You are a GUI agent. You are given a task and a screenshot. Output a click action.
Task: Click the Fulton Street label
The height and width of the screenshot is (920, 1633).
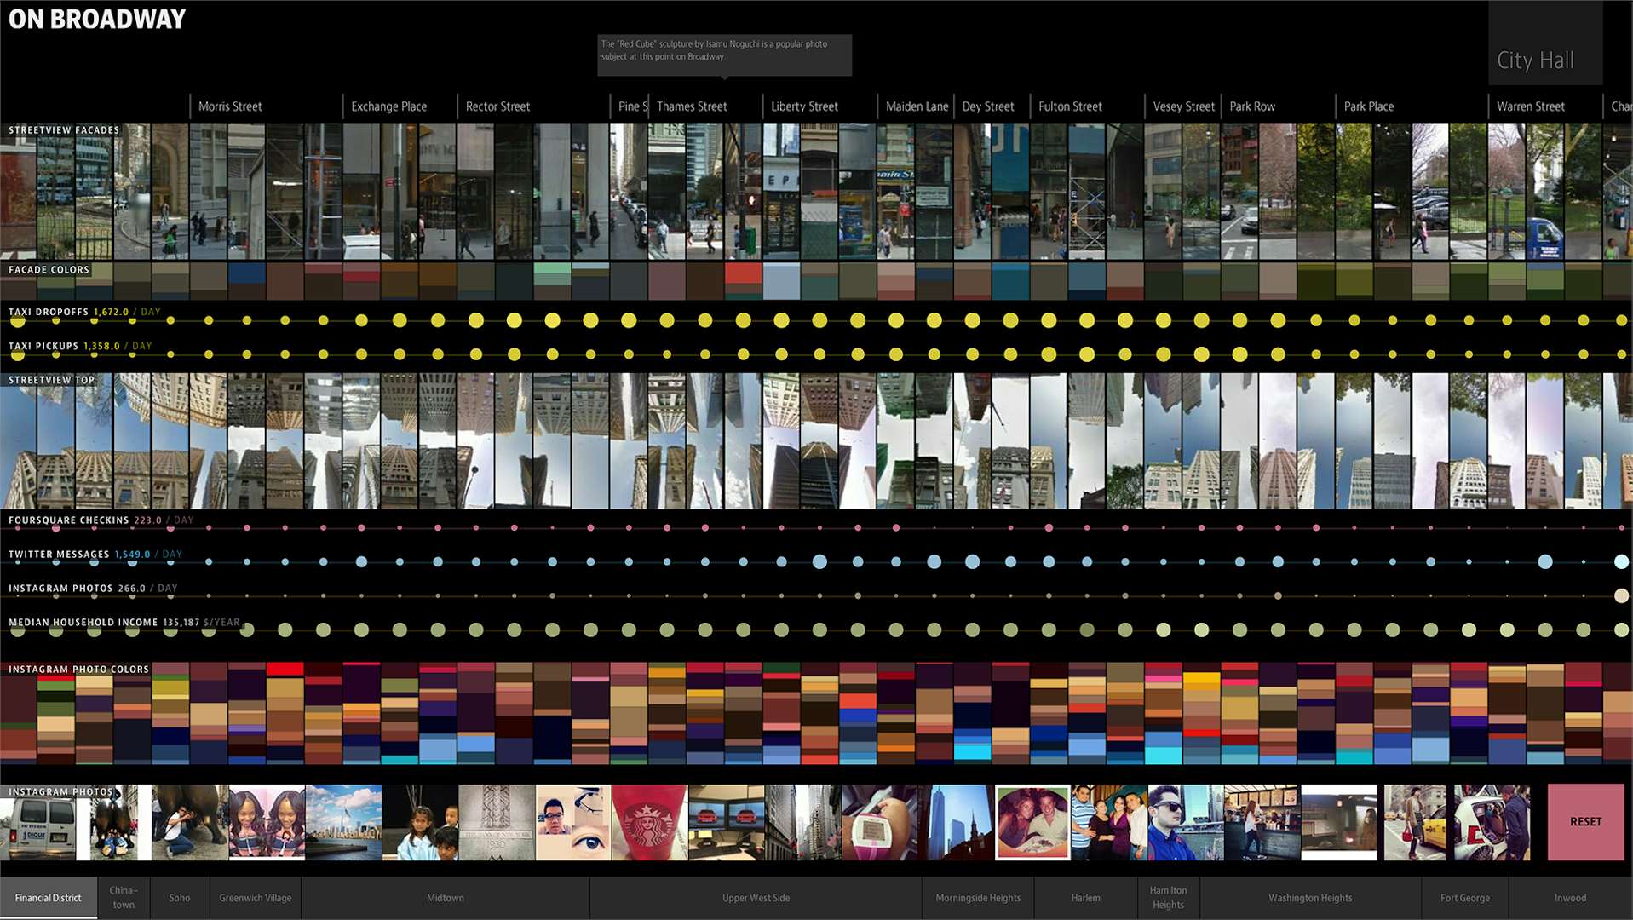[x=1070, y=106]
